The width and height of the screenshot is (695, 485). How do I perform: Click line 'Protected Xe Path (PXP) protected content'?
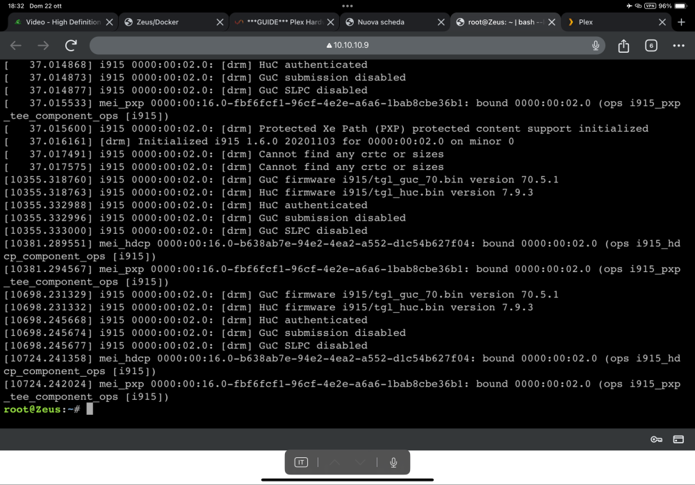(x=326, y=129)
